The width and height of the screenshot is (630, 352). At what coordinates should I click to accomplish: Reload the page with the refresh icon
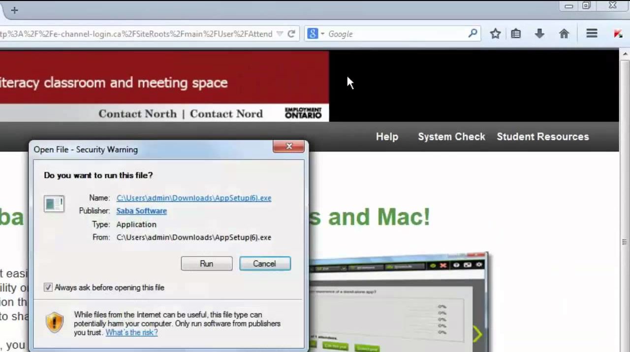pyautogui.click(x=291, y=34)
